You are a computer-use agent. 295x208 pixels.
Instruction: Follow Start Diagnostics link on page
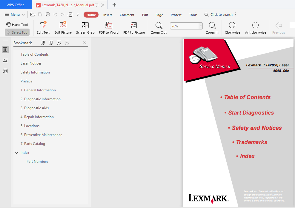(251, 112)
